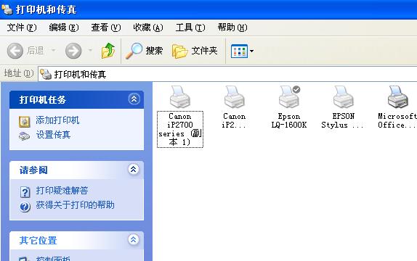Screen dimensions: 417x261
Task: Go up one folder level
Action: [x=108, y=51]
